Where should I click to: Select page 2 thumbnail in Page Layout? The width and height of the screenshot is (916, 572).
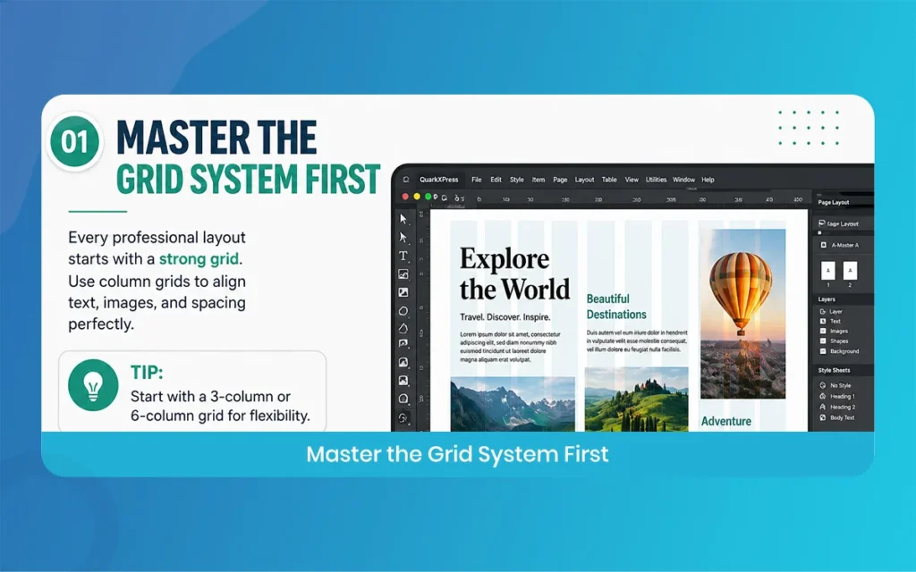pyautogui.click(x=850, y=270)
